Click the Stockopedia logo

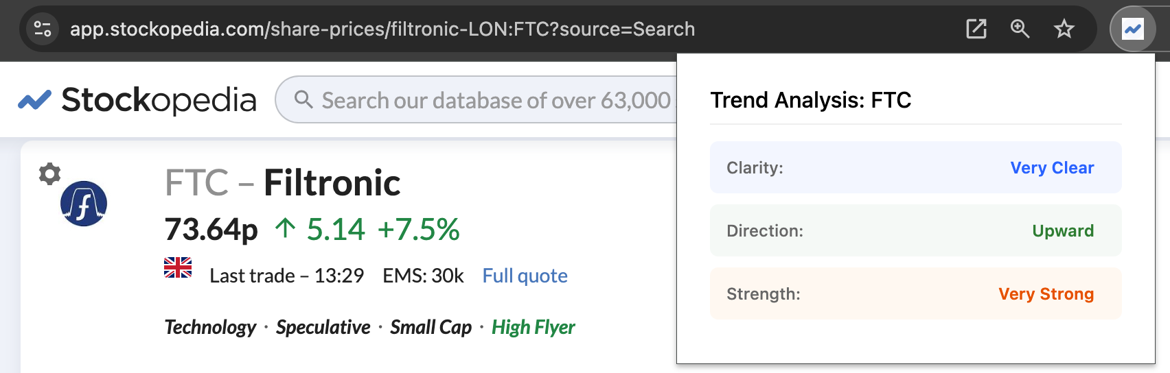pyautogui.click(x=137, y=100)
